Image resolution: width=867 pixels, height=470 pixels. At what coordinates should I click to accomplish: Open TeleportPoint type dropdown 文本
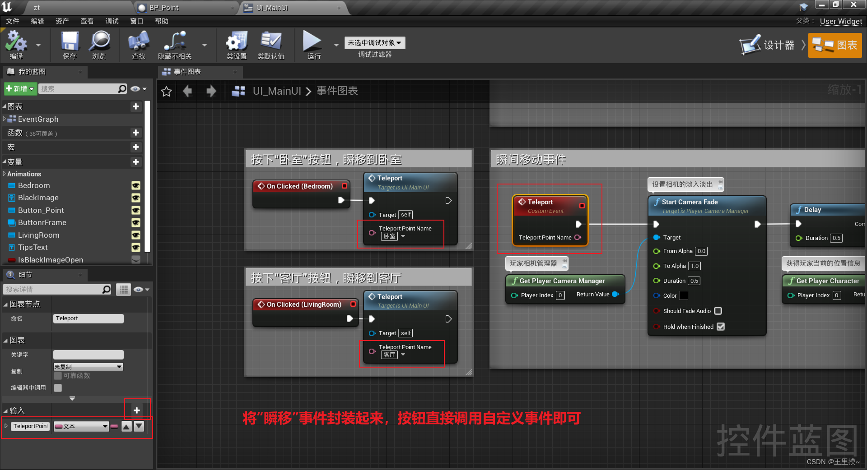(81, 426)
